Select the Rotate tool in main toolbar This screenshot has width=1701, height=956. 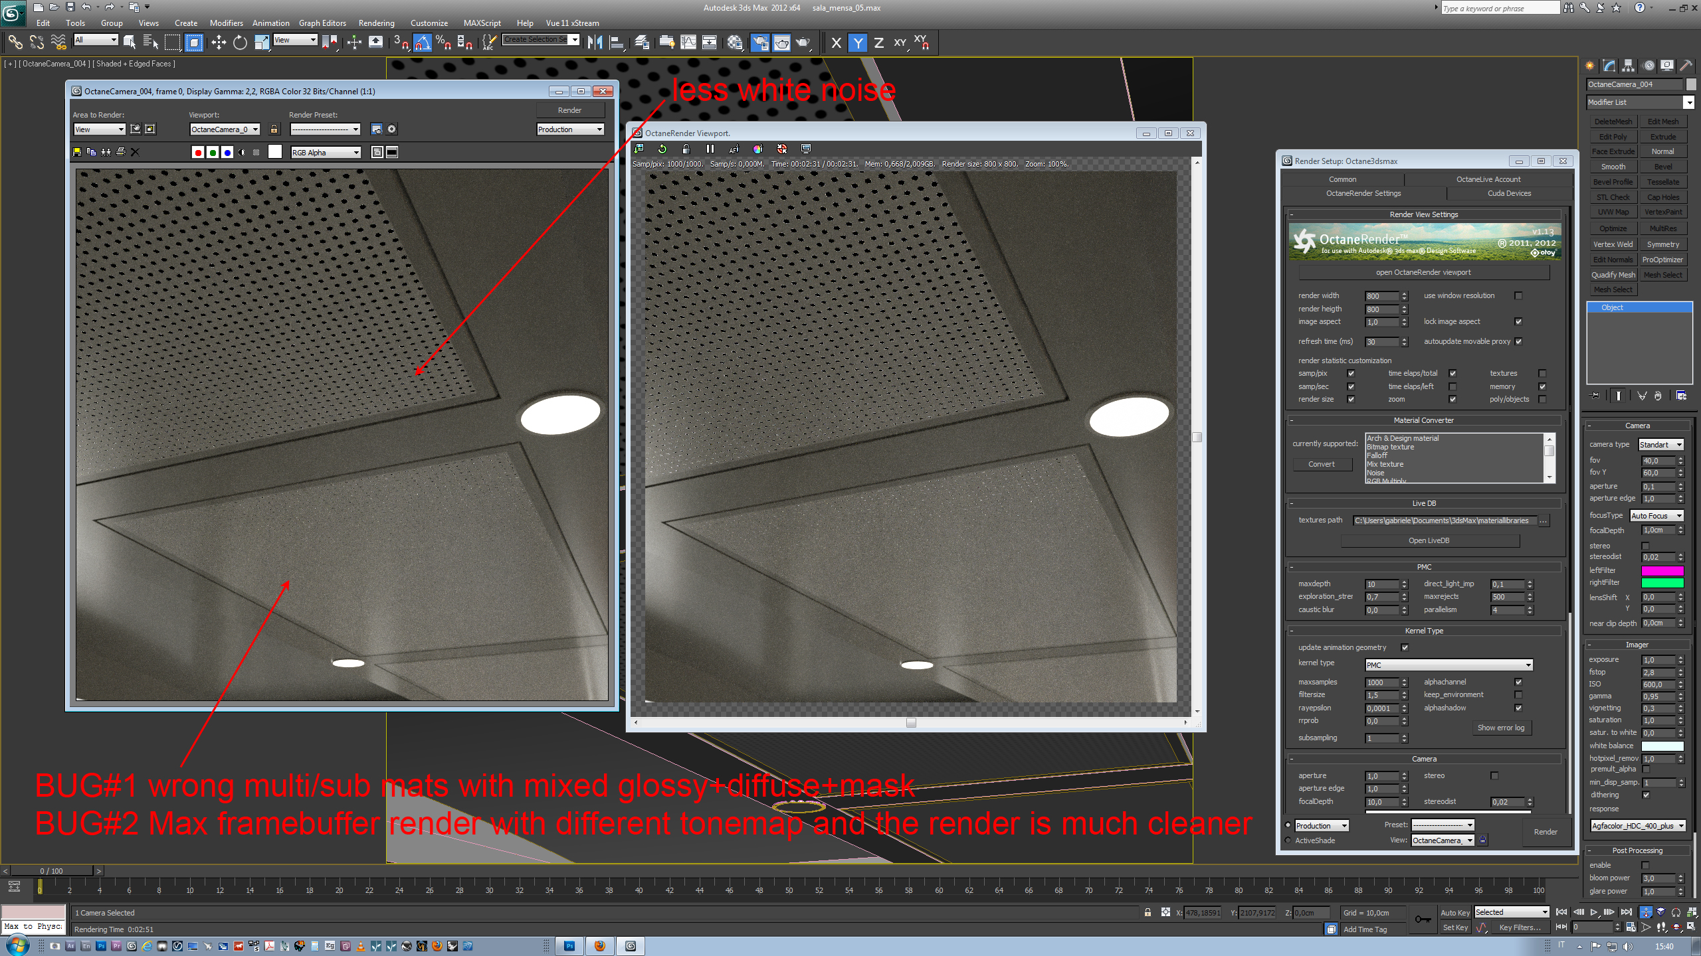240,42
